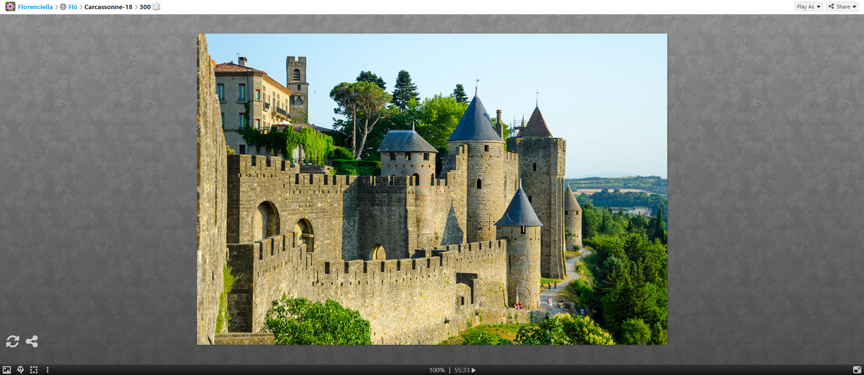Toggle the ghost image overlay
Image resolution: width=864 pixels, height=375 pixels.
pyautogui.click(x=20, y=370)
